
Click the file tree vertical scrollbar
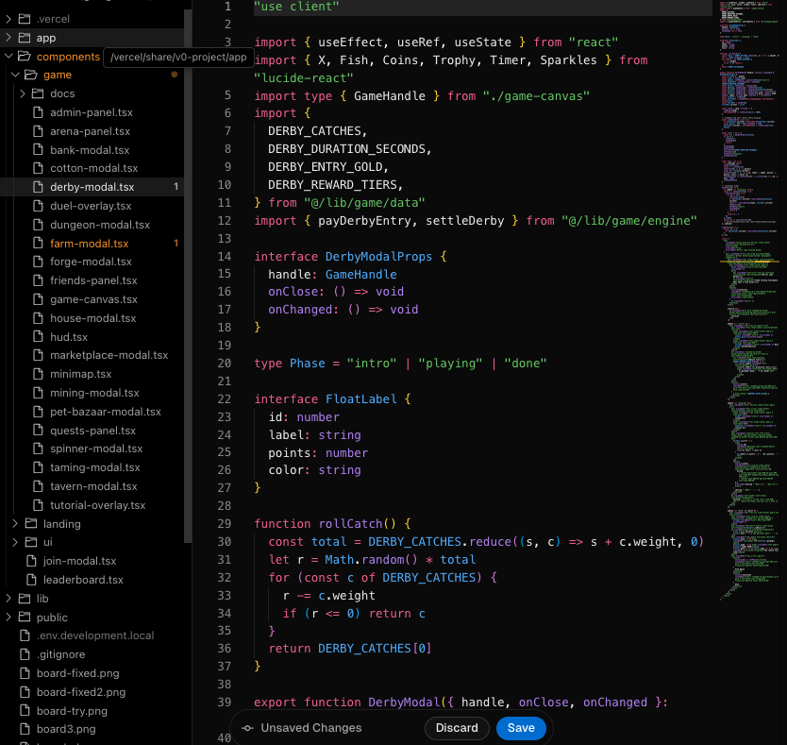188,277
